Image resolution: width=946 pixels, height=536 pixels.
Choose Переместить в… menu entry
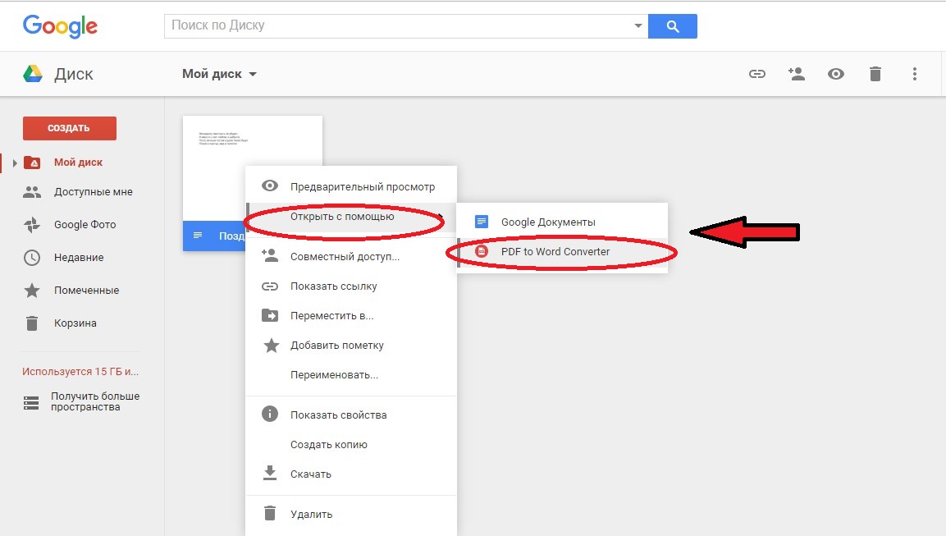pyautogui.click(x=331, y=316)
